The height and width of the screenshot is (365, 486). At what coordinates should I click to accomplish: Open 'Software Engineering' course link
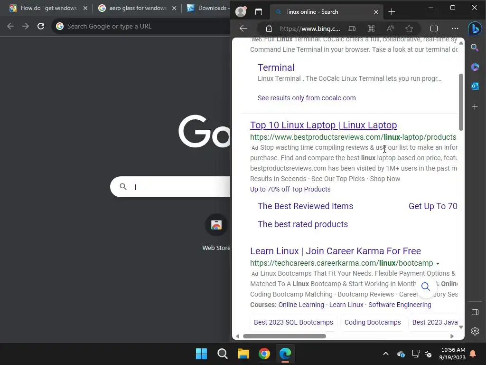pos(400,305)
